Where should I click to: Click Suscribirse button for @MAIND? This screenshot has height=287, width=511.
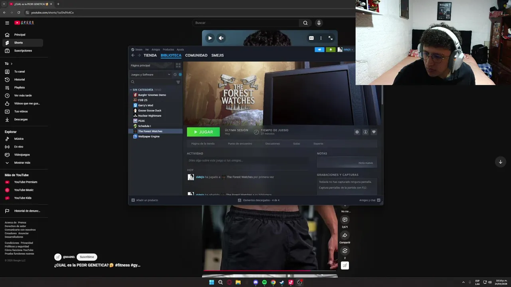pyautogui.click(x=87, y=257)
